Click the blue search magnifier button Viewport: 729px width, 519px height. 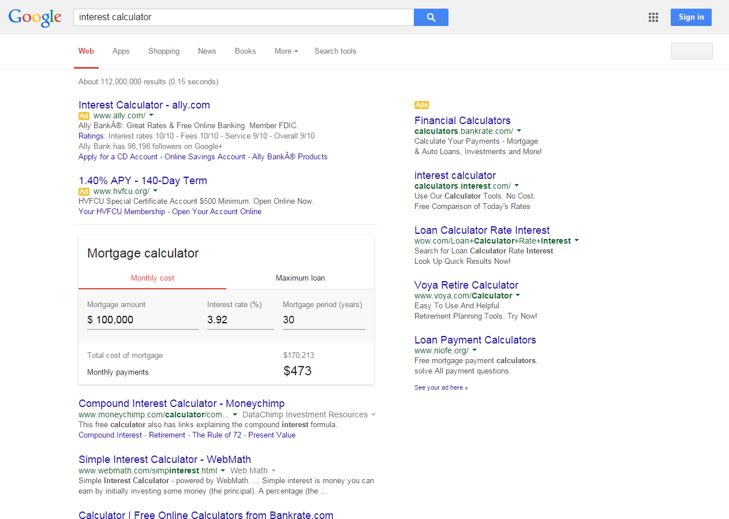tap(431, 17)
